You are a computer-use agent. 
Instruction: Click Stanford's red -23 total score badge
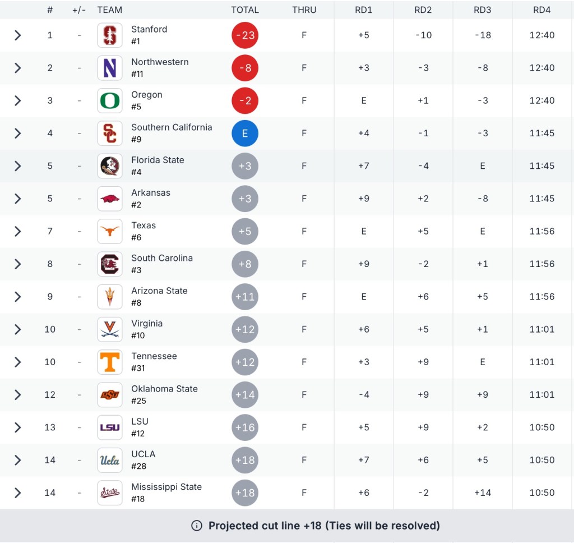[x=245, y=35]
